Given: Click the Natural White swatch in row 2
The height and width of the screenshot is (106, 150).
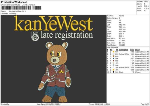Looking at the screenshot, I should 113,54.
